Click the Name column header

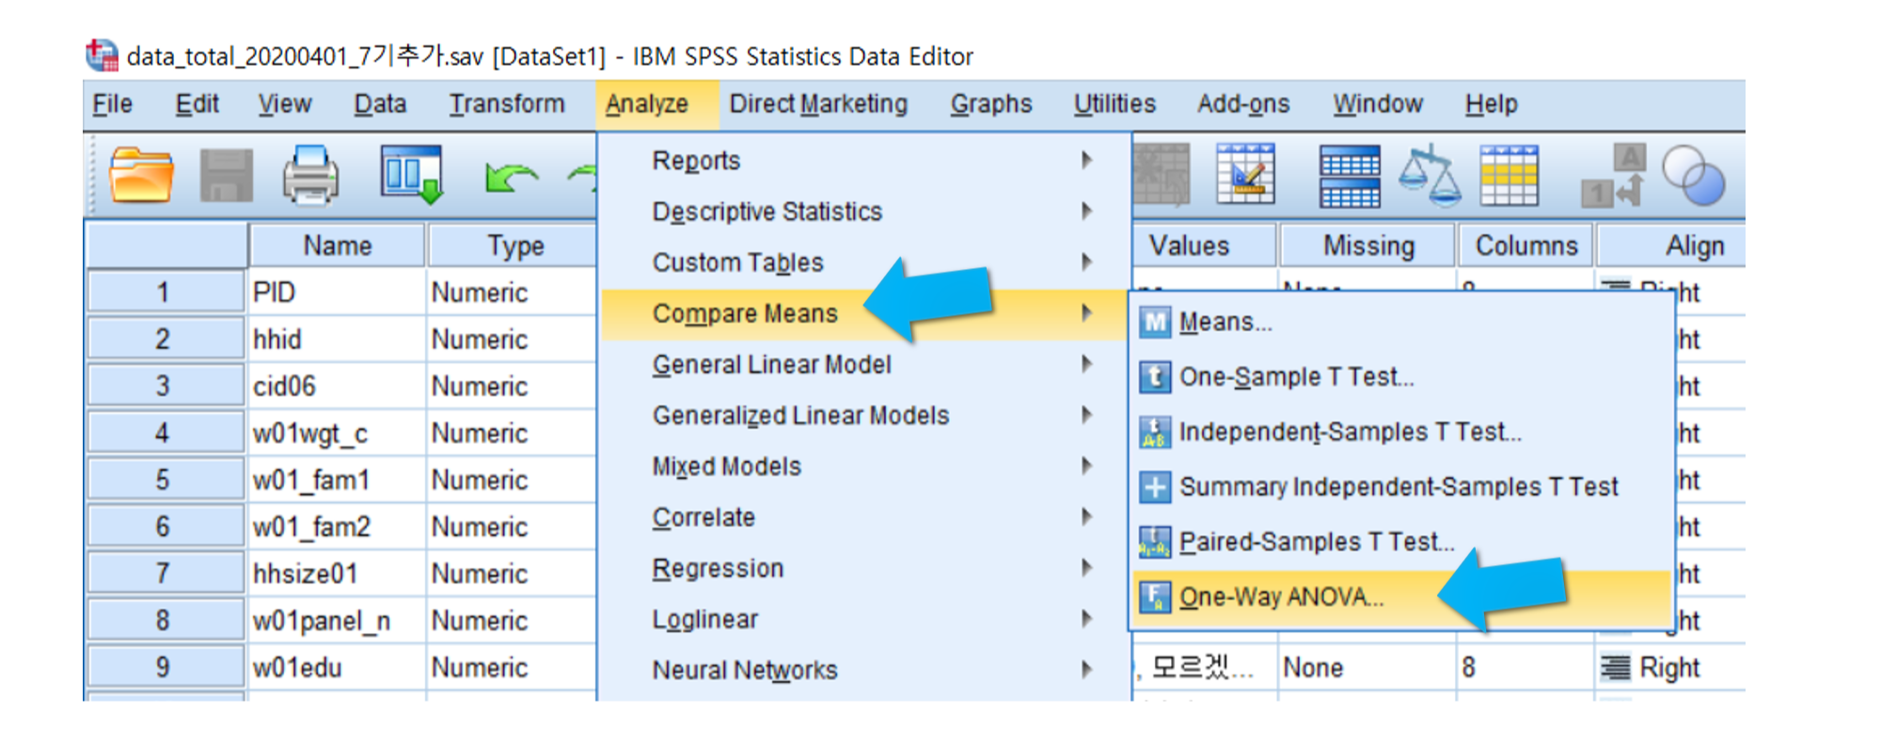point(337,245)
